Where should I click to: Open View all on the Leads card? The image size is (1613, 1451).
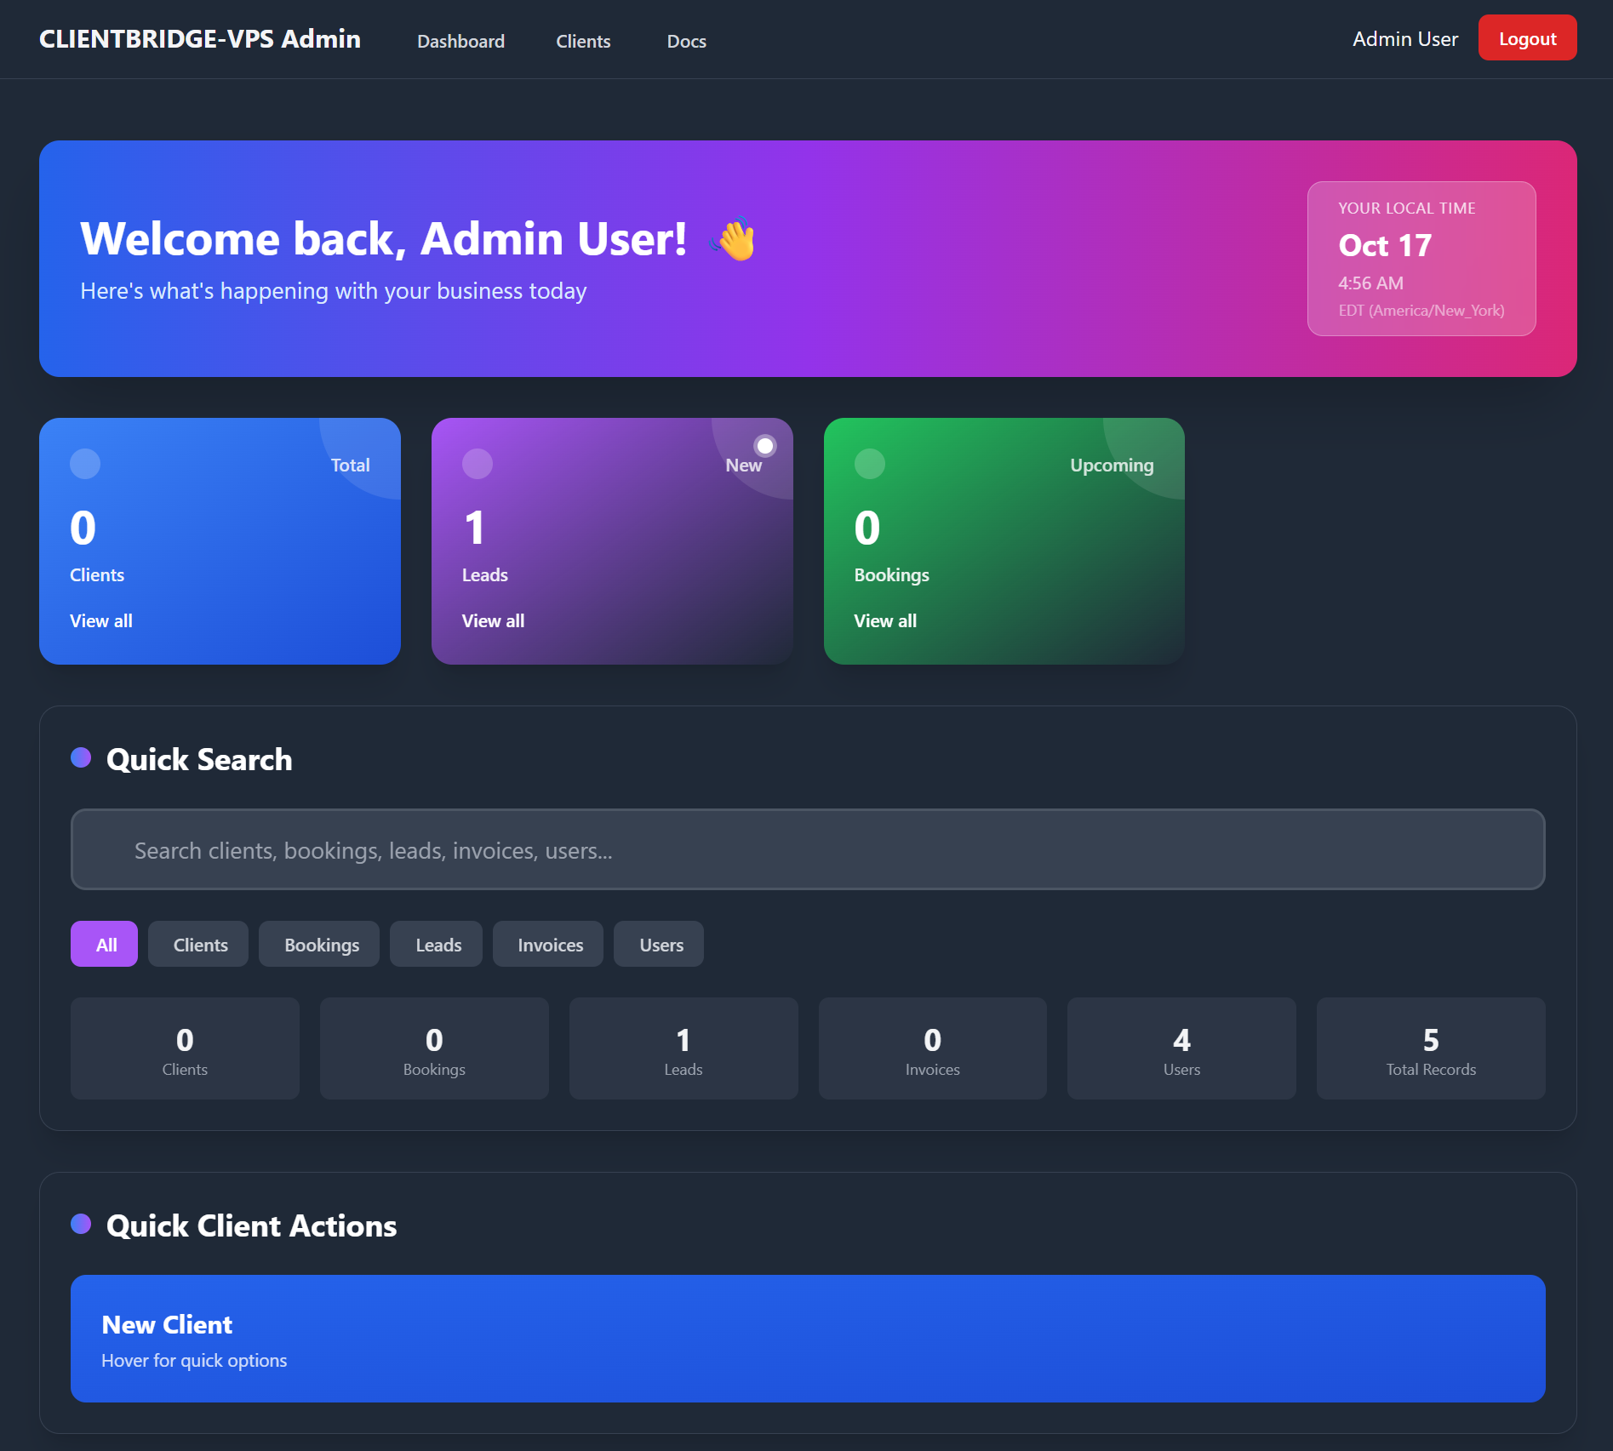[x=493, y=620]
